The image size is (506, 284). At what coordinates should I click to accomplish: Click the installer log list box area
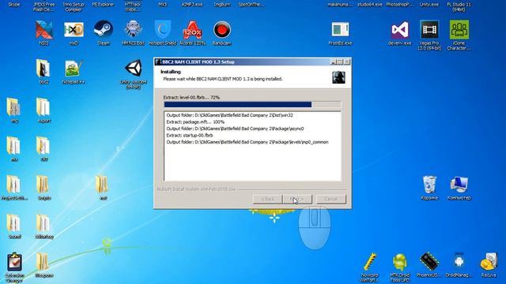point(252,146)
